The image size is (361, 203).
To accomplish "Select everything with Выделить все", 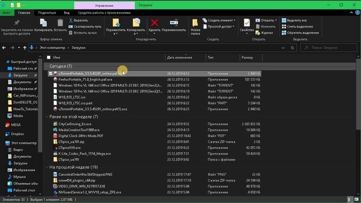I will 294,20.
